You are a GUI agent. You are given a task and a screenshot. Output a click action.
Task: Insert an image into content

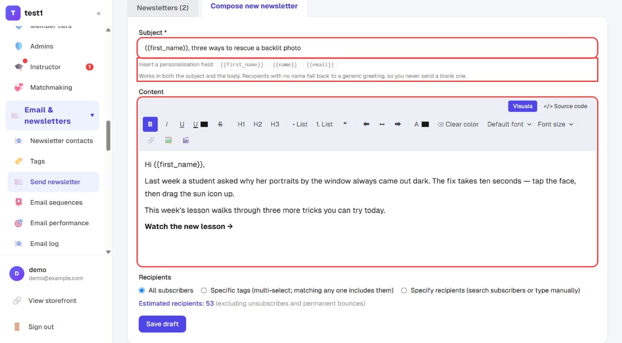point(168,140)
